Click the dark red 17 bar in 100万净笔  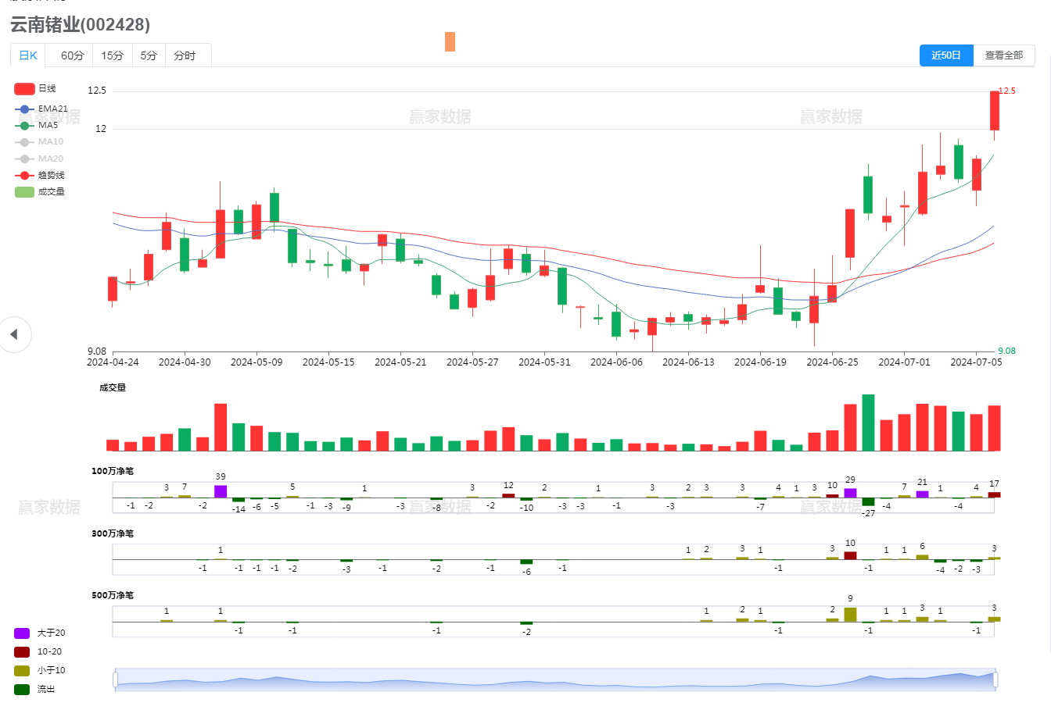[994, 494]
